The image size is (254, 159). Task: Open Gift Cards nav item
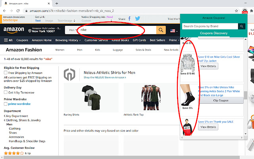(x=139, y=40)
